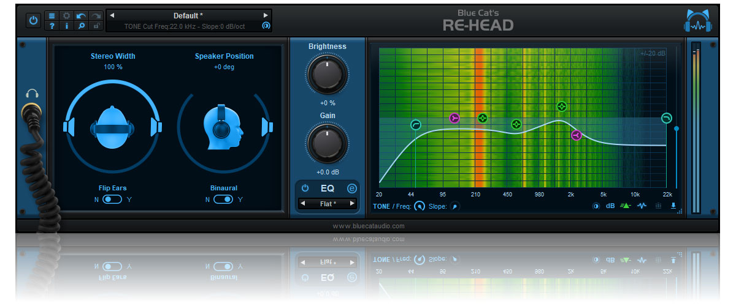The image size is (736, 306).
Task: Click the Blue Cat headphones logo icon
Action: pyautogui.click(x=698, y=20)
